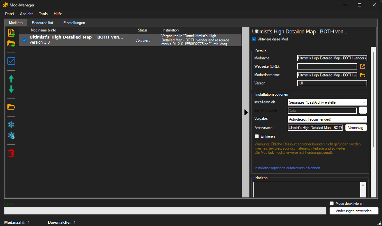382x226 pixels.
Task: Toggle all mods checkmark icon in sidebar
Action: pyautogui.click(x=11, y=61)
